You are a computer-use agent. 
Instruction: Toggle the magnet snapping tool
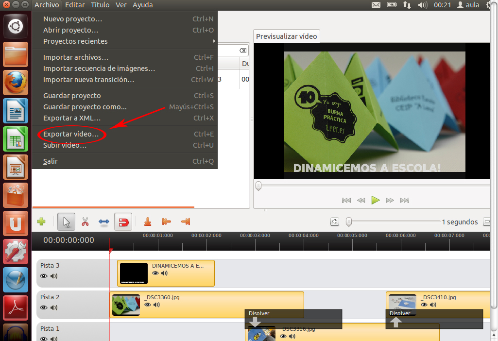tap(123, 222)
